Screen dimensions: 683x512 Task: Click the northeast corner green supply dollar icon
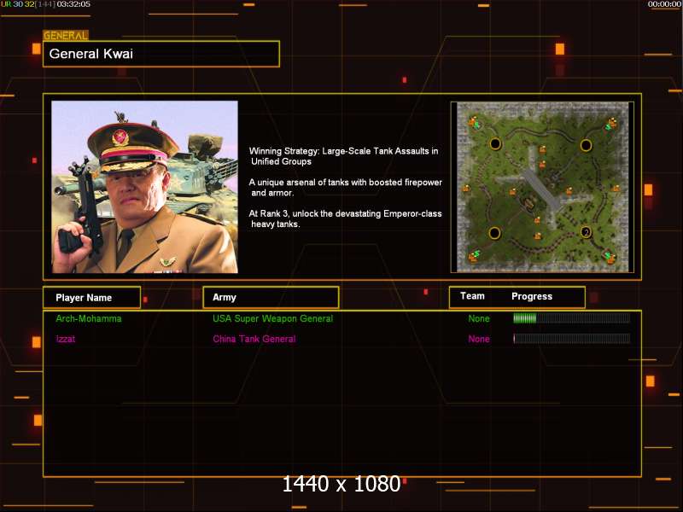click(x=607, y=127)
